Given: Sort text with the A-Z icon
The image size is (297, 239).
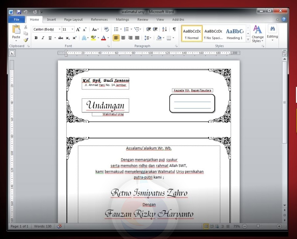Looking at the screenshot, I should tap(165, 29).
